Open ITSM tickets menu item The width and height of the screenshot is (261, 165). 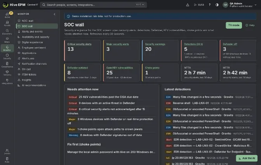[x=37, y=74]
